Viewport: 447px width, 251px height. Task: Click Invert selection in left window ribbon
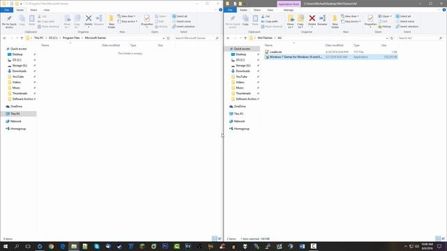(183, 26)
